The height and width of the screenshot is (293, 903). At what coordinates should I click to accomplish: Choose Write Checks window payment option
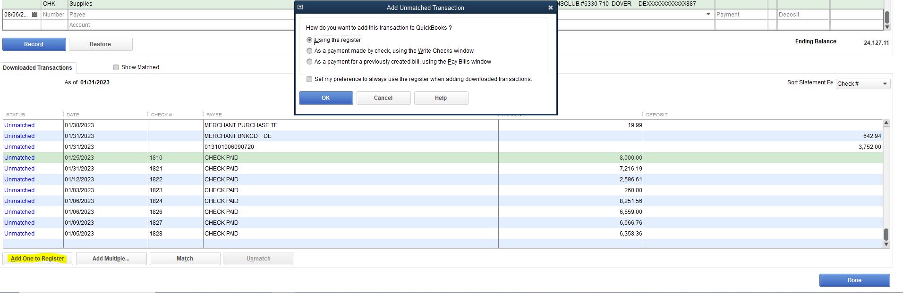pos(309,51)
